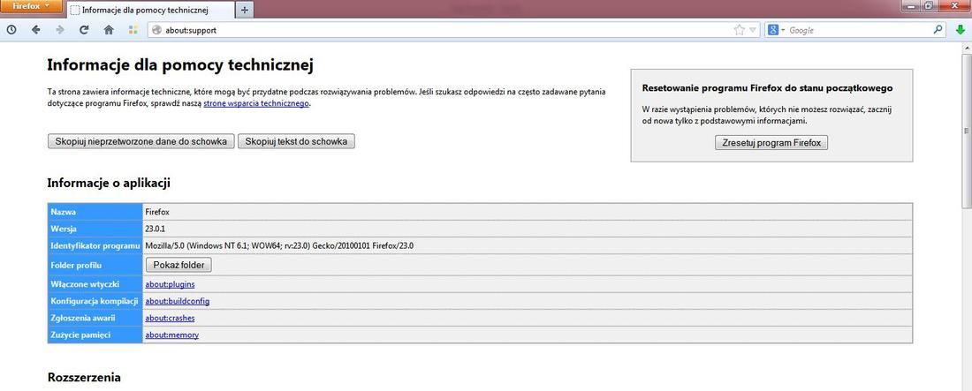Click Skopiuj tekst do schowka button

(296, 142)
